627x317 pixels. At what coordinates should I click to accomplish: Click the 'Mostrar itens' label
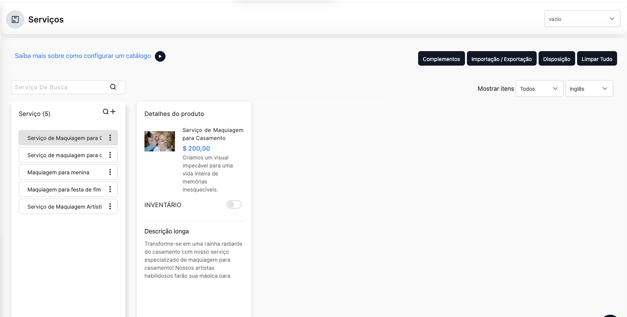(x=496, y=89)
